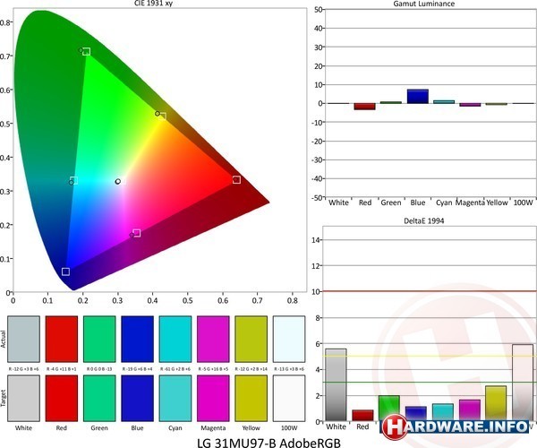537x448 pixels.
Task: Select the Target White color swatch
Action: [23, 399]
